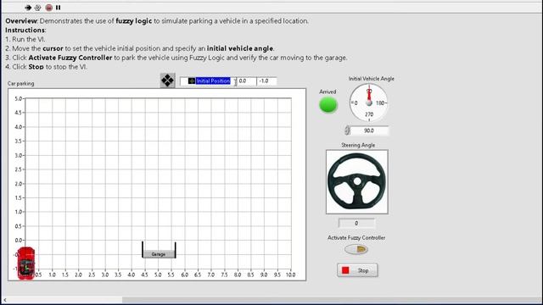Click the Initial Vehicle Angle dial needle
Screen dimensions: 543x305
pos(369,96)
